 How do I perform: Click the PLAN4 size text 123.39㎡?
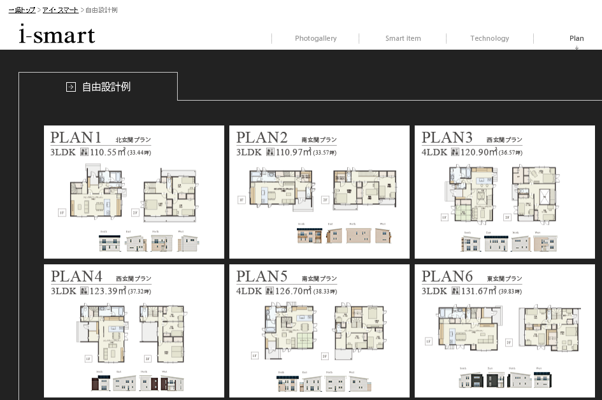108,291
